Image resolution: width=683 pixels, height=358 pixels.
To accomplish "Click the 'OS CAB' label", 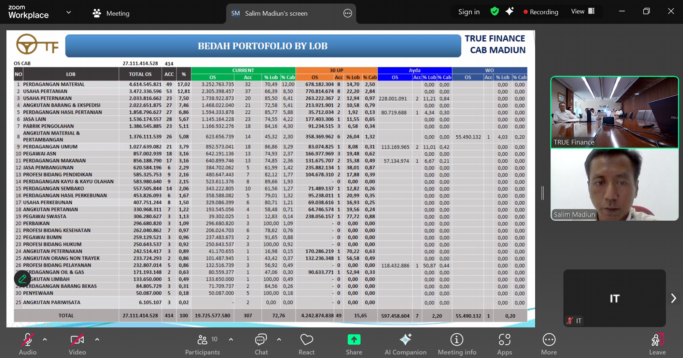I will tap(22, 64).
